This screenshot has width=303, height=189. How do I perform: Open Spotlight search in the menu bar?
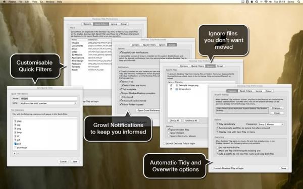(x=299, y=2)
